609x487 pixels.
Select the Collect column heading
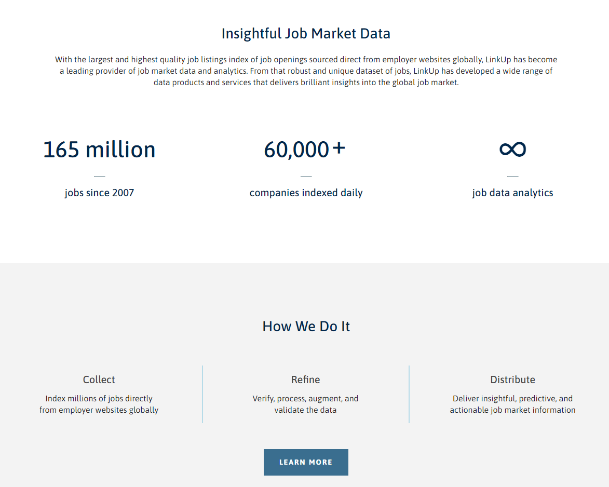click(99, 380)
